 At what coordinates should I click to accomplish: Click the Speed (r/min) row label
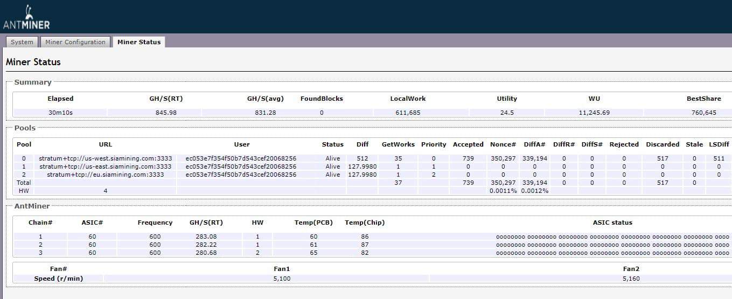tap(59, 279)
